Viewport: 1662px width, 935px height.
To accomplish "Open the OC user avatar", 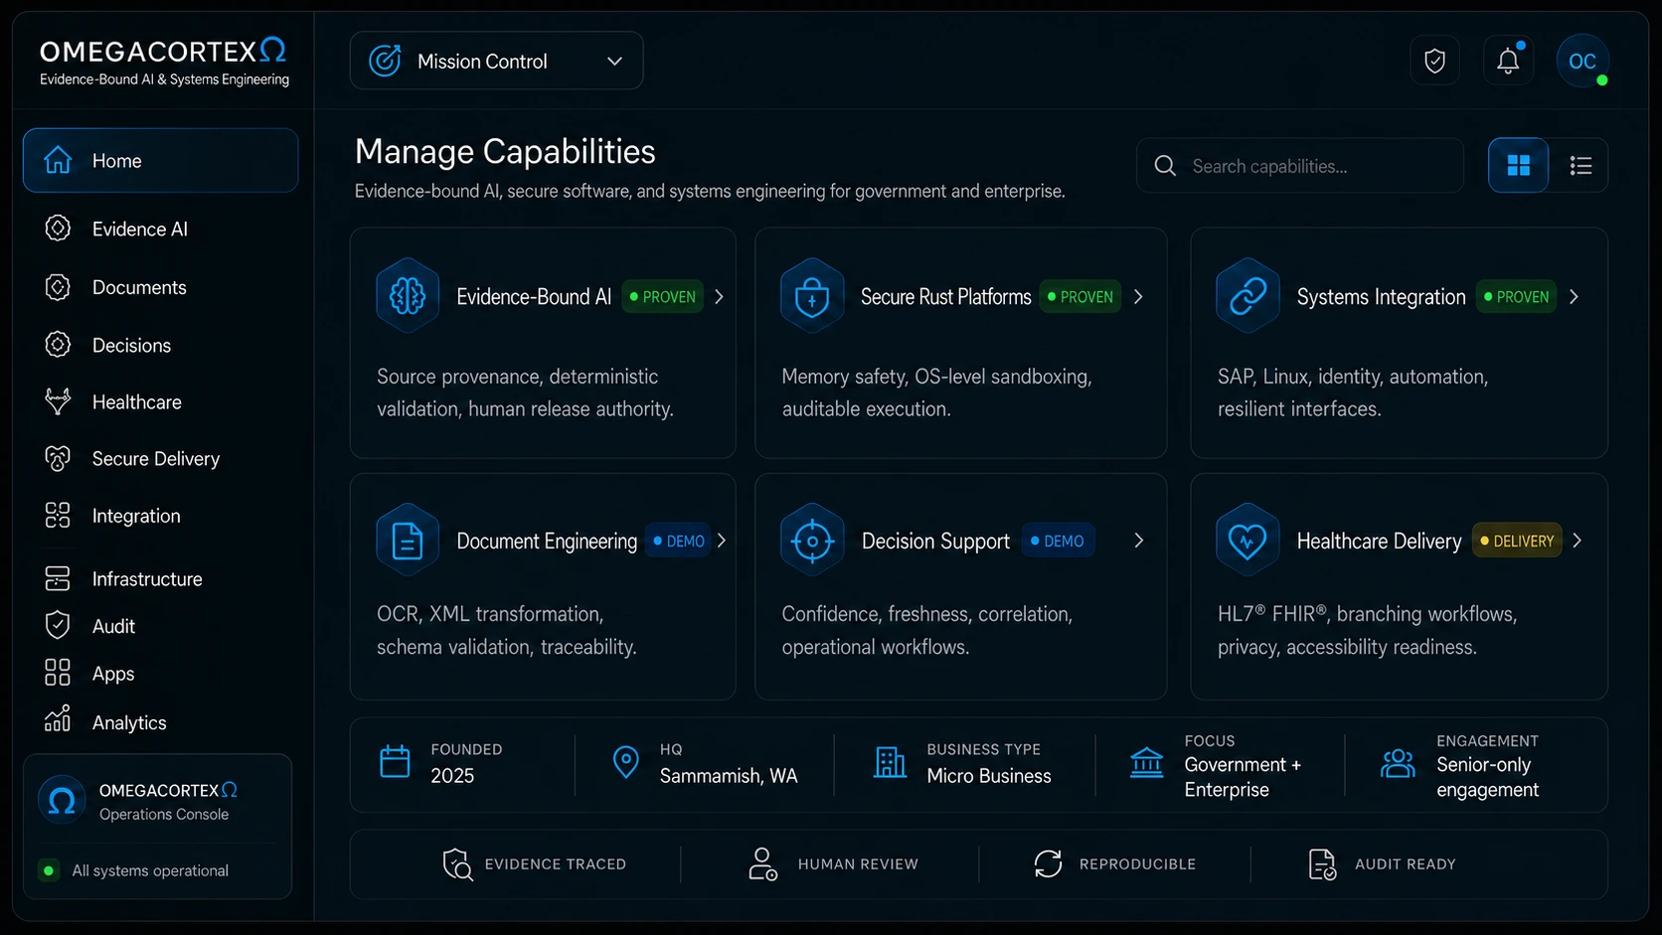I will pyautogui.click(x=1582, y=61).
